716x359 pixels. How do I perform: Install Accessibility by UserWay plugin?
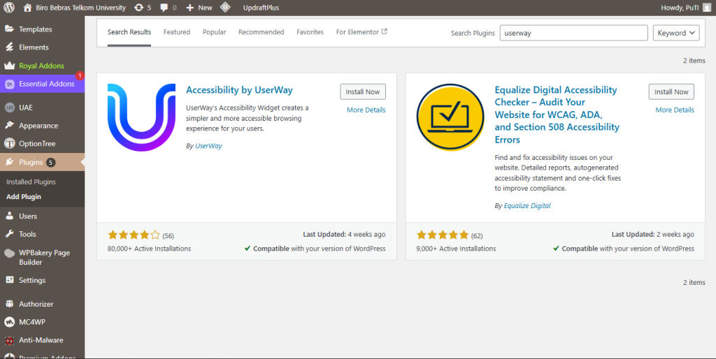[363, 91]
